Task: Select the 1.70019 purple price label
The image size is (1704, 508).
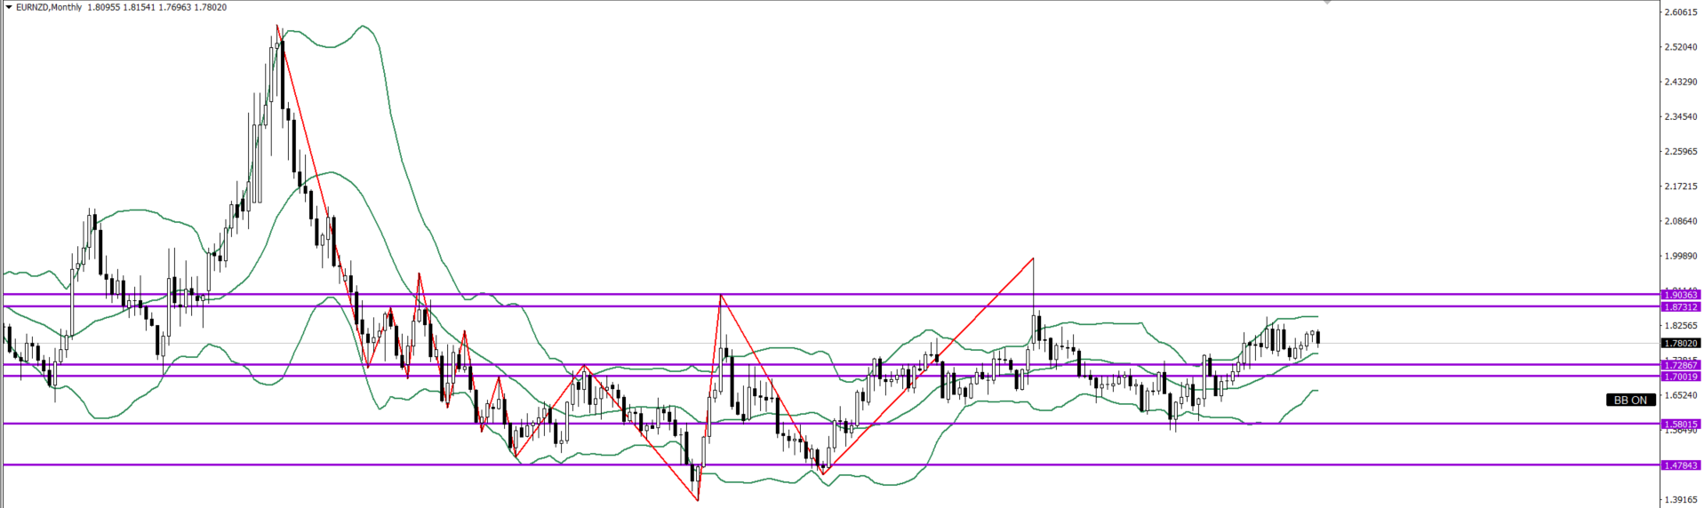Action: (1680, 377)
